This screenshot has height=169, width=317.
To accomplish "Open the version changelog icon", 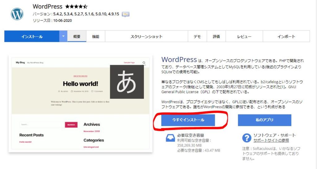I will [x=126, y=14].
